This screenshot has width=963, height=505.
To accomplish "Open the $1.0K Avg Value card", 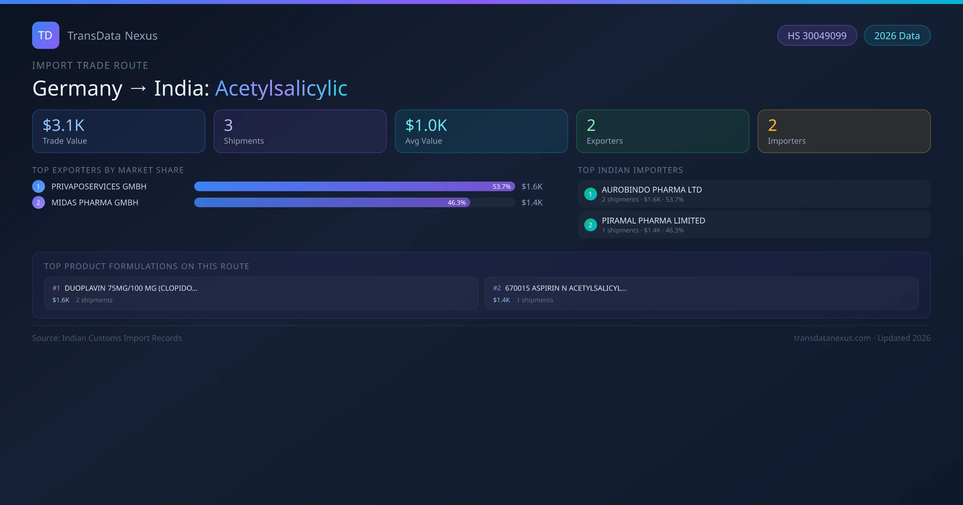I will coord(481,131).
